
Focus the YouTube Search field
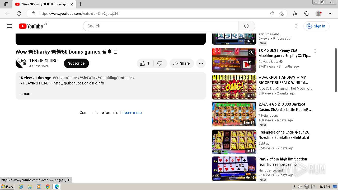[x=161, y=26]
